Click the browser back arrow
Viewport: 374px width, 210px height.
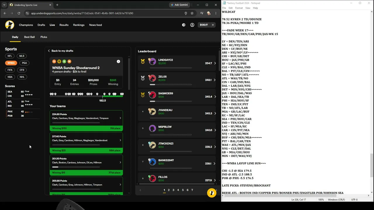pos(5,13)
